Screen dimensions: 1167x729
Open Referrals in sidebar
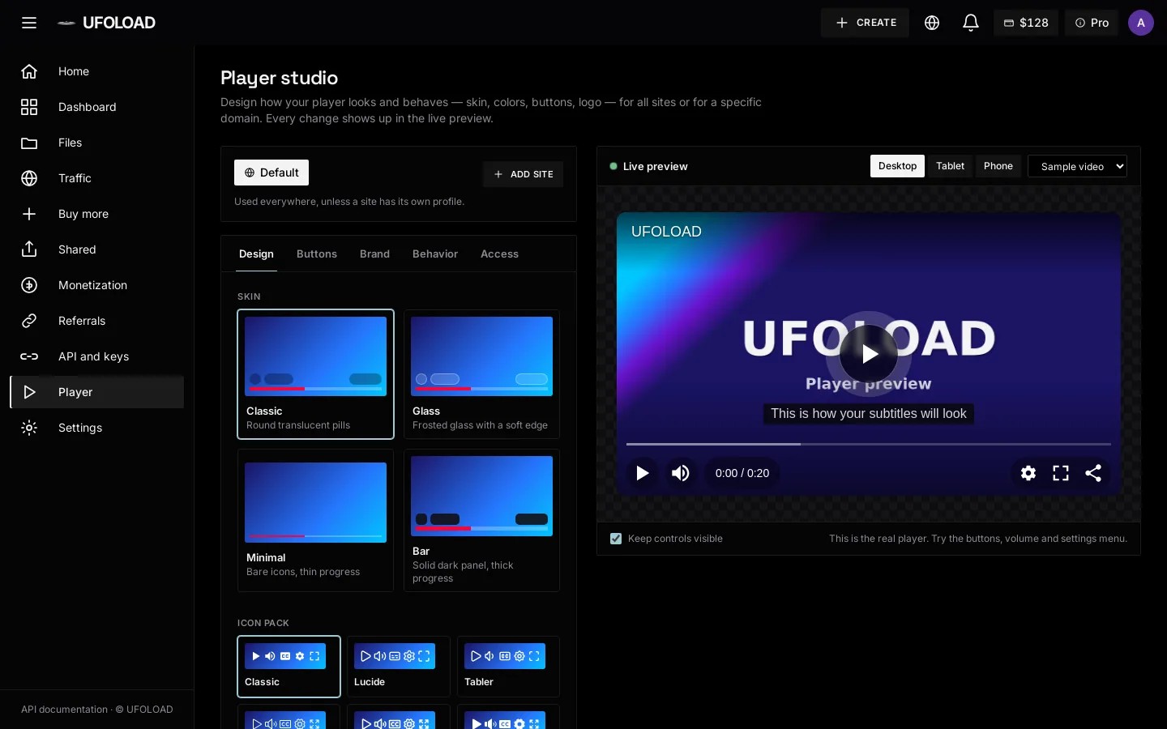pos(97,321)
